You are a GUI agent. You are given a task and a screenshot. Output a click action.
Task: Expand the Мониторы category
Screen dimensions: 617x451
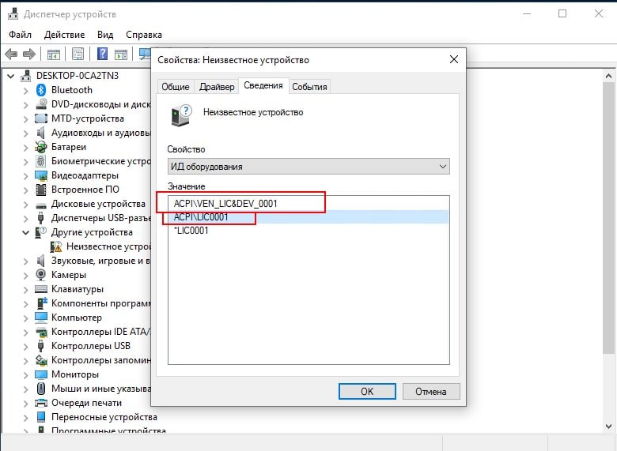pyautogui.click(x=26, y=375)
